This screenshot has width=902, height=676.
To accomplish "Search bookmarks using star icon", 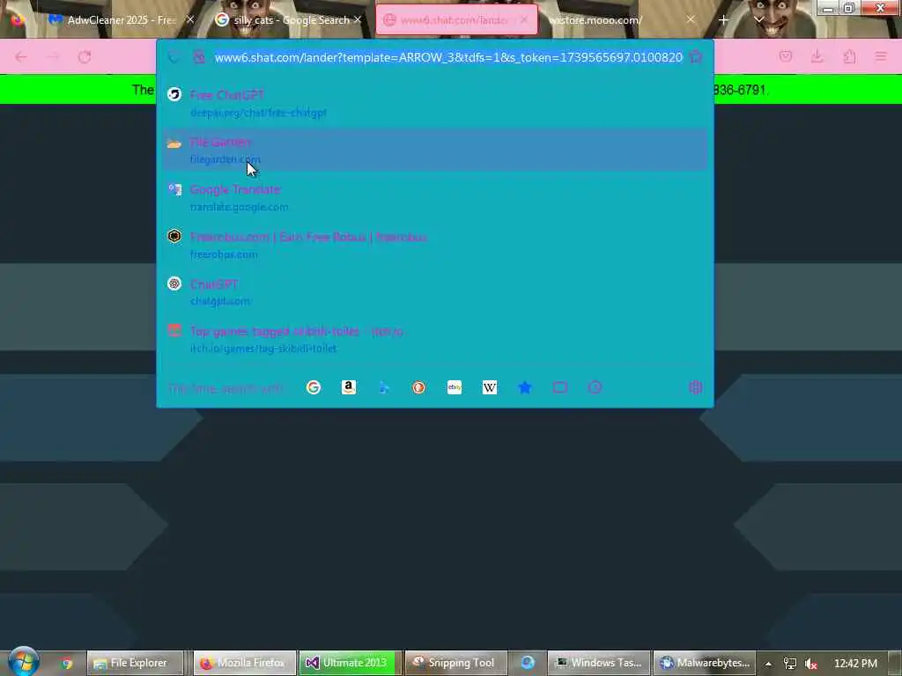I will tap(525, 387).
